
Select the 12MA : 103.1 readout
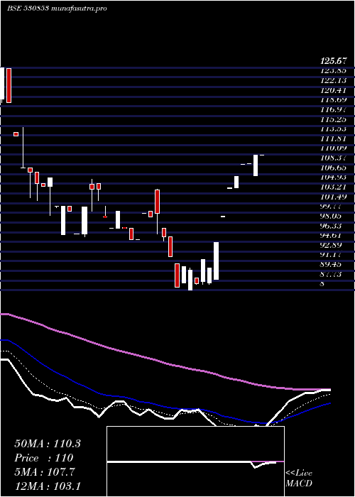point(48,486)
